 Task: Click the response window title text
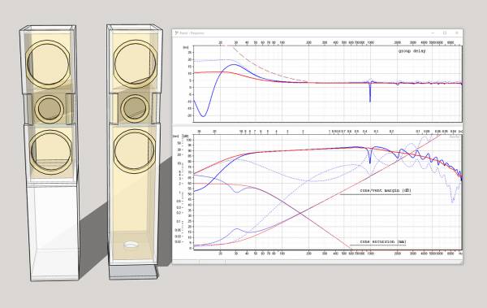(x=192, y=33)
